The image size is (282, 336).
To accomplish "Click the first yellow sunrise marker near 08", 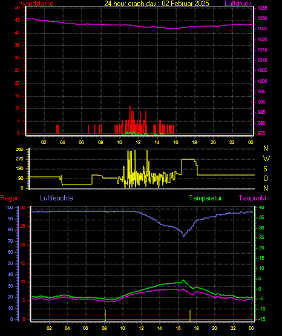I will click(105, 315).
